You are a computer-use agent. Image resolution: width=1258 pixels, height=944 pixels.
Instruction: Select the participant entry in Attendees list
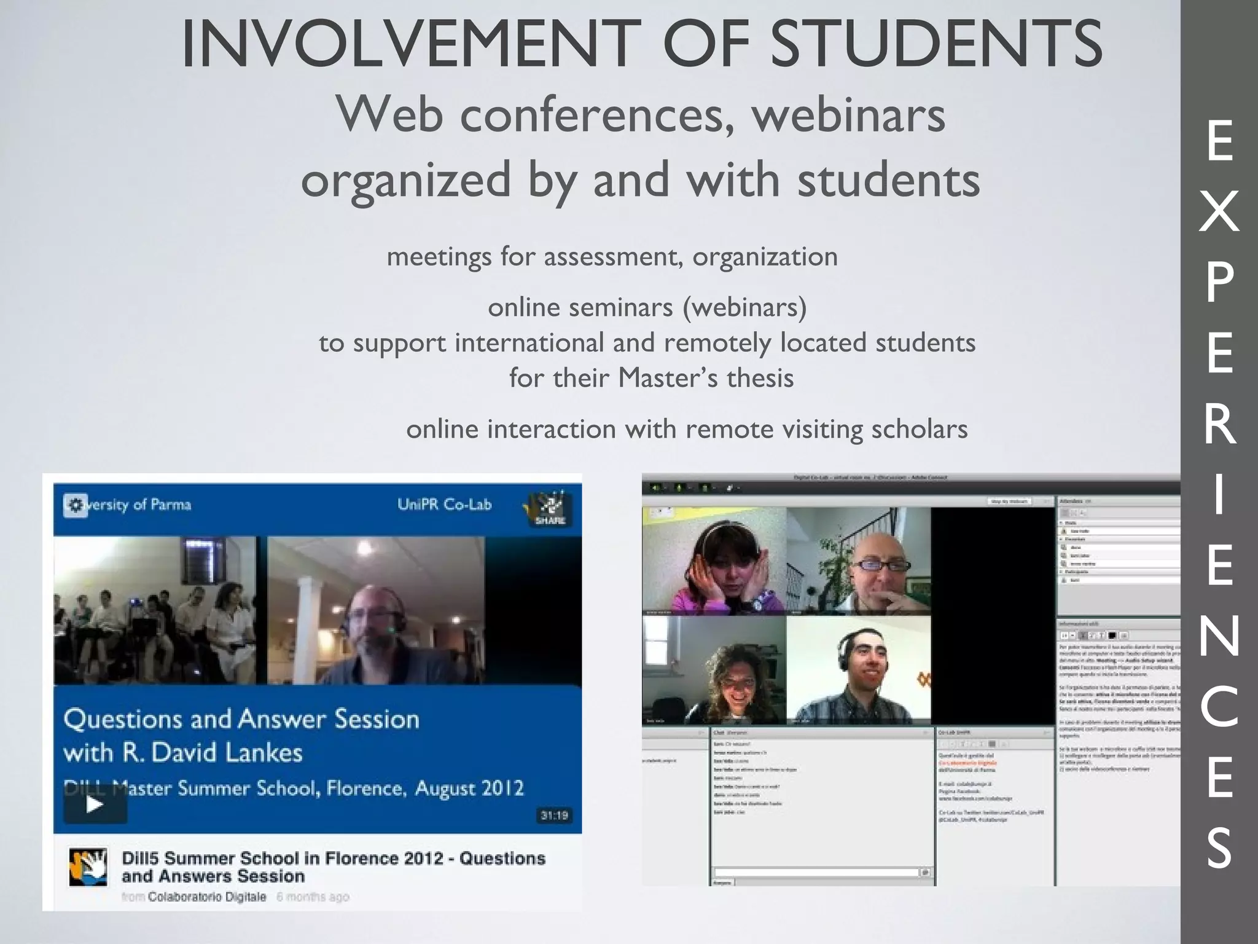pyautogui.click(x=1120, y=580)
